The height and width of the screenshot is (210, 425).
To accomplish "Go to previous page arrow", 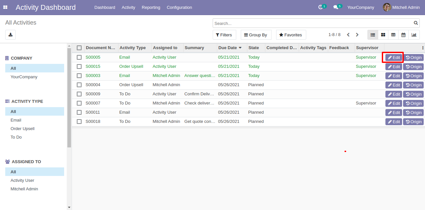I will 348,35.
